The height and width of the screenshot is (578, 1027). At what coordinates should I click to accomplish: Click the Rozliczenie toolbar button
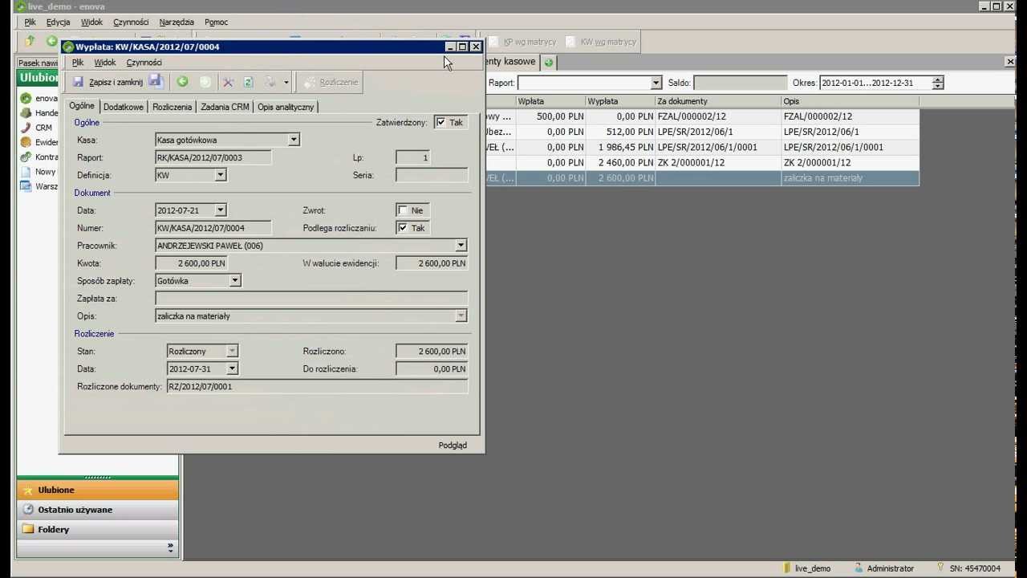coord(331,82)
